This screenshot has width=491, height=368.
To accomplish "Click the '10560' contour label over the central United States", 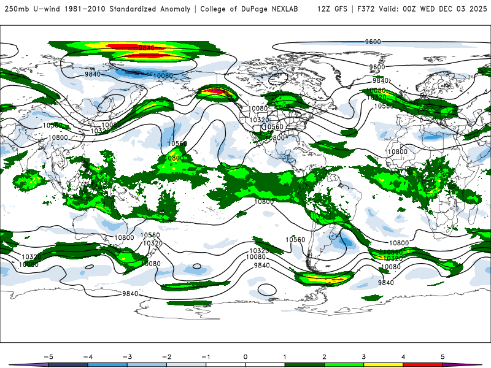I will click(x=274, y=127).
